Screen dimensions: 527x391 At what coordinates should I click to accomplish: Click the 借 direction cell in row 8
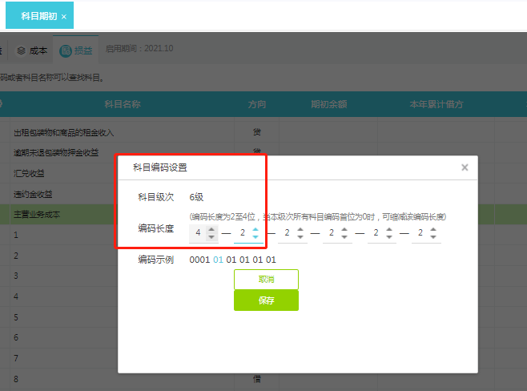coord(257,379)
